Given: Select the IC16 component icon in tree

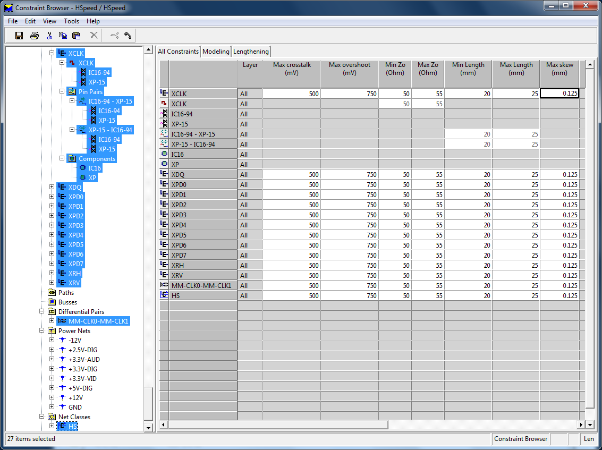Looking at the screenshot, I should click(x=82, y=168).
